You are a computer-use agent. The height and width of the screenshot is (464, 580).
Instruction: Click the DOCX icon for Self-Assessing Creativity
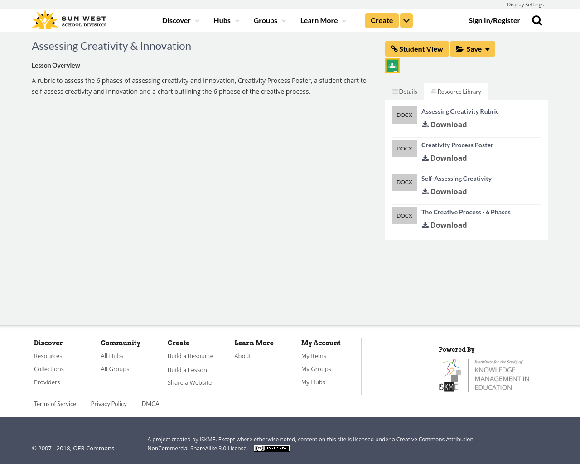coord(404,182)
